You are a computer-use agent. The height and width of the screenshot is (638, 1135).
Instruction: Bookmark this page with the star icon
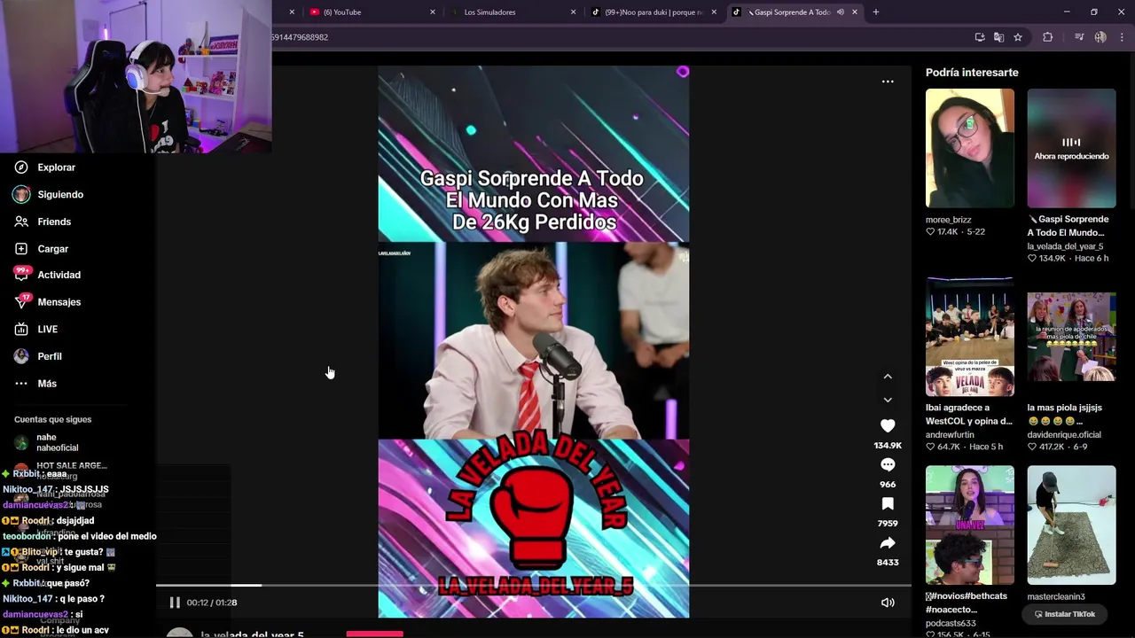1018,37
